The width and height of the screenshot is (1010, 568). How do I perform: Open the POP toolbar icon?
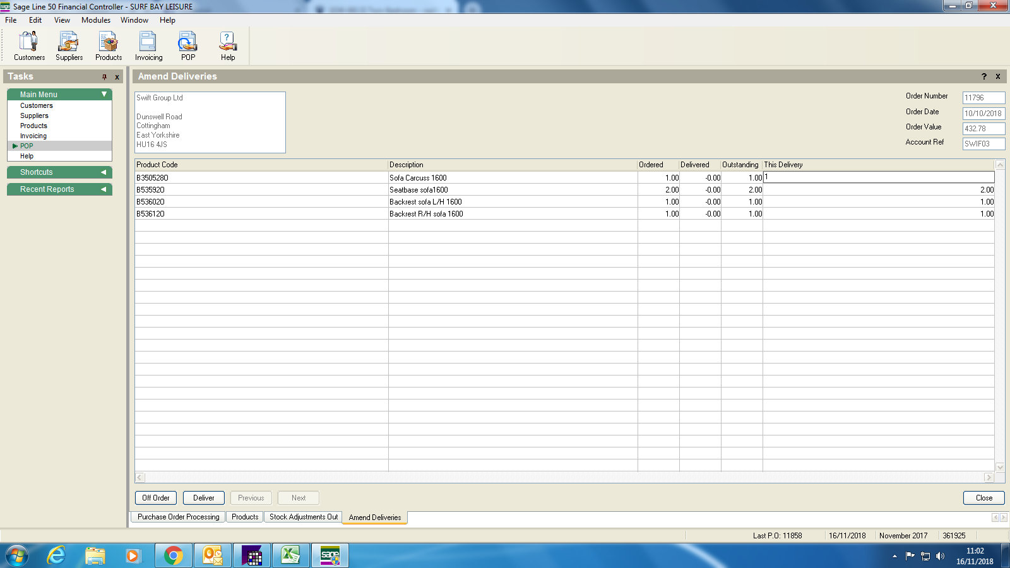click(x=188, y=46)
